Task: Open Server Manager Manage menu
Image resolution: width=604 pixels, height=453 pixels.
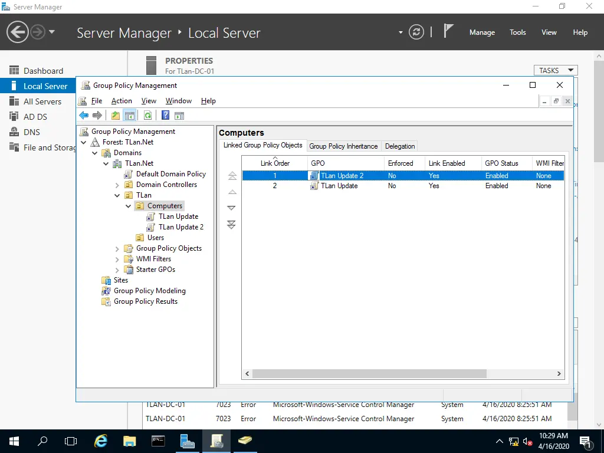Action: pyautogui.click(x=482, y=32)
